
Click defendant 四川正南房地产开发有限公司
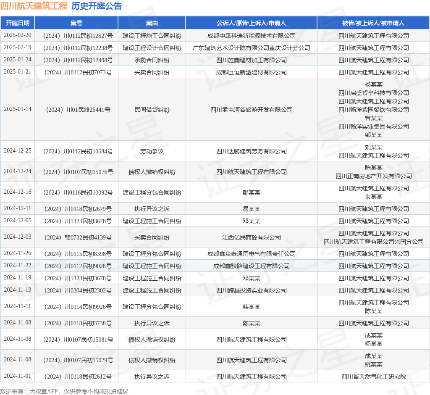point(373,176)
